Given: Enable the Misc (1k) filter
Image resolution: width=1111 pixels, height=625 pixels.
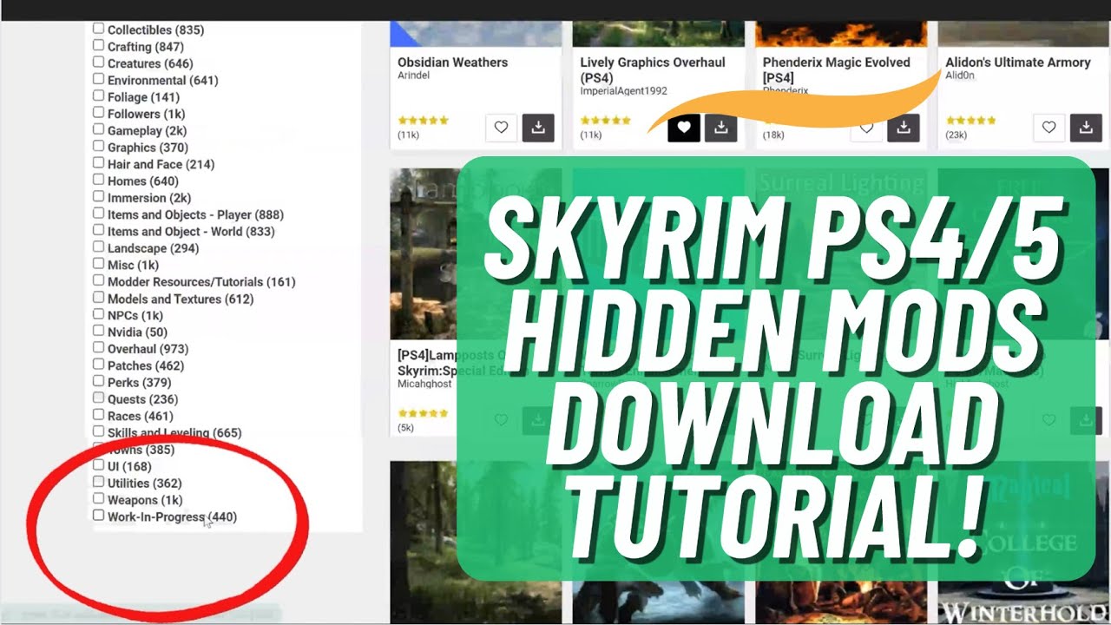Looking at the screenshot, I should (x=99, y=264).
